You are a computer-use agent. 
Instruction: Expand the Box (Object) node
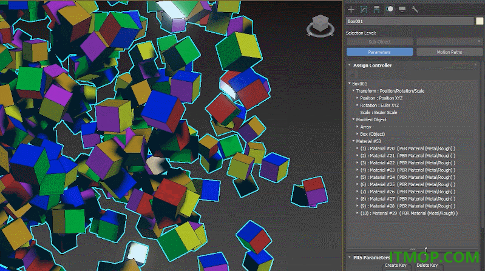pos(358,134)
